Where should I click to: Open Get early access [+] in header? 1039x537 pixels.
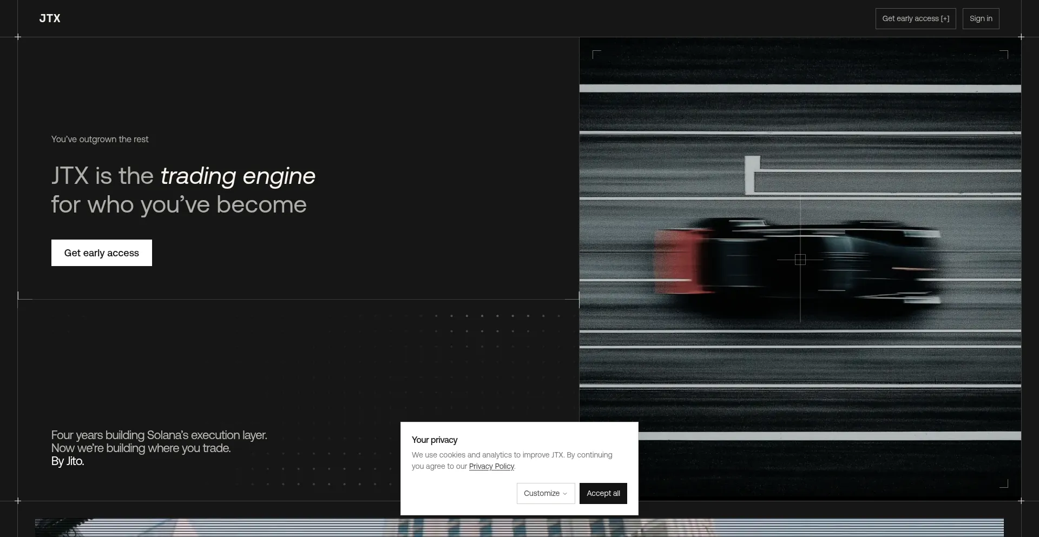coord(916,18)
